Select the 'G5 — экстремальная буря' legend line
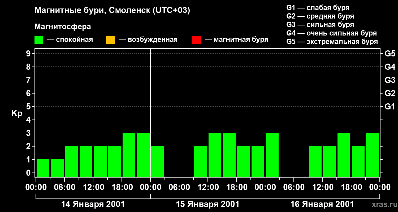The height and width of the screenshot is (212, 398). tap(332, 42)
